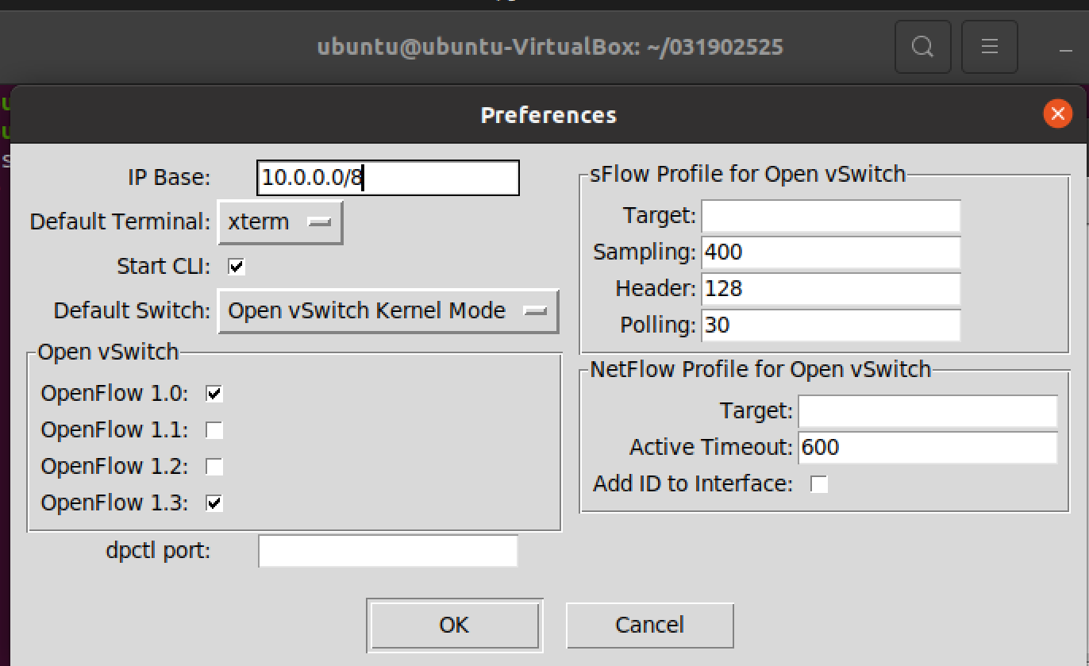
Task: Enable OpenFlow 1.1 checkbox
Action: click(214, 430)
